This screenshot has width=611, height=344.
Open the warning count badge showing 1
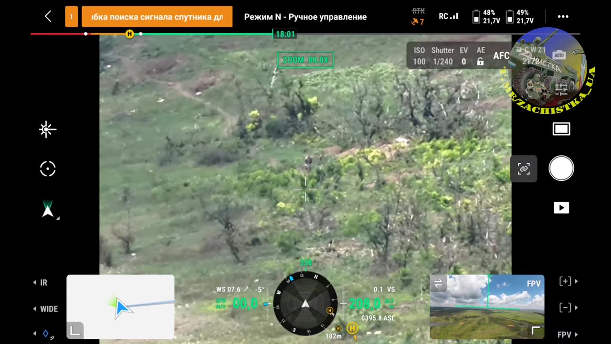pyautogui.click(x=72, y=16)
